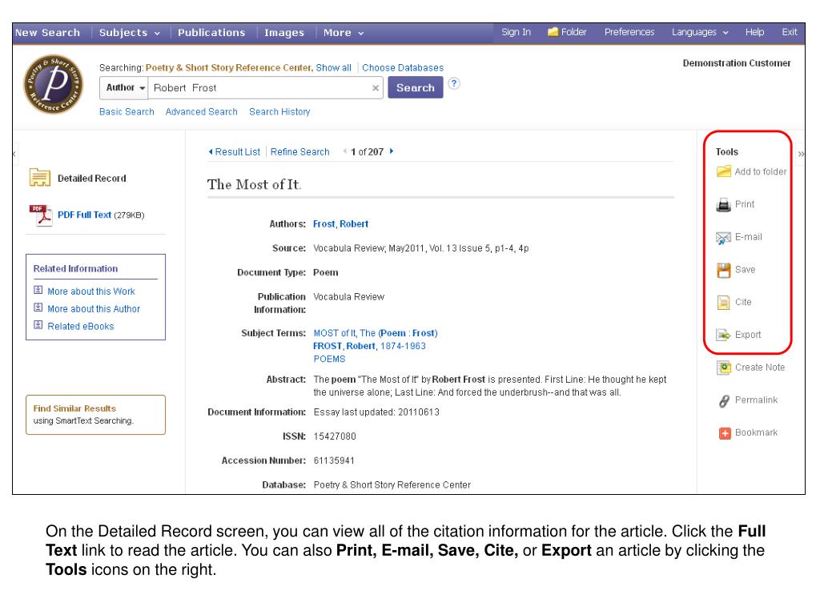Image resolution: width=820 pixels, height=615 pixels.
Task: Open Related eBooks link
Action: 81,327
